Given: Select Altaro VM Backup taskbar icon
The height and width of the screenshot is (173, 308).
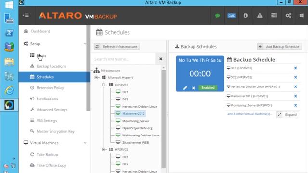Looking at the screenshot, I should [9, 105].
